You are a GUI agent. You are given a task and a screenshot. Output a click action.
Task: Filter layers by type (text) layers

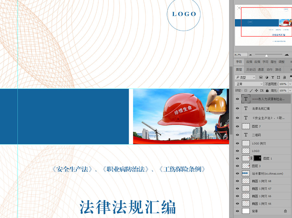tap(273, 77)
